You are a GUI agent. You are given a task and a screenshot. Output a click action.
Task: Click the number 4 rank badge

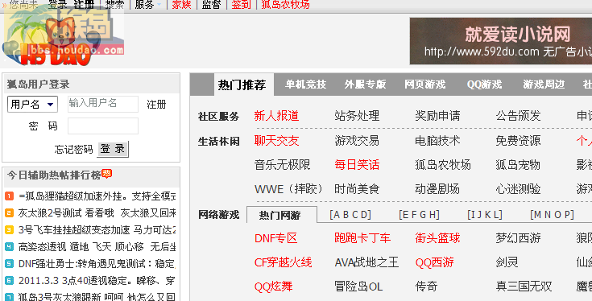(10, 247)
